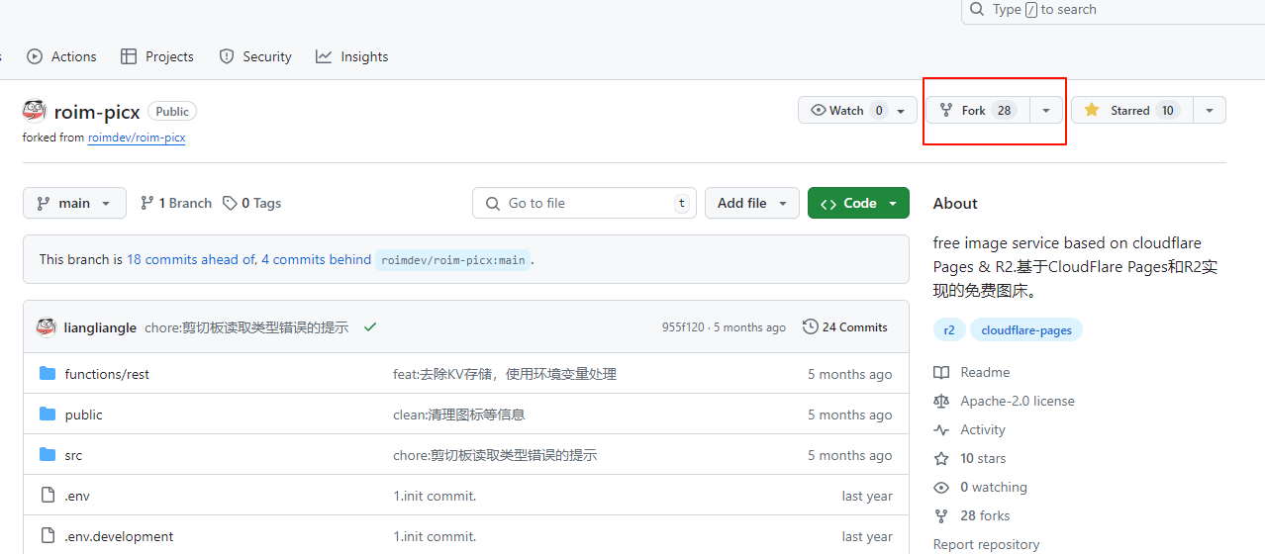Click the functions/rest folder icon
Image resolution: width=1265 pixels, height=554 pixels.
click(48, 374)
